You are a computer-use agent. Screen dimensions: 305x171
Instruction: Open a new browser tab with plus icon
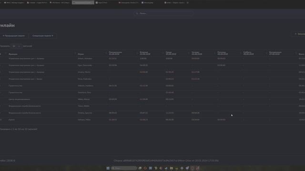(x=188, y=3)
